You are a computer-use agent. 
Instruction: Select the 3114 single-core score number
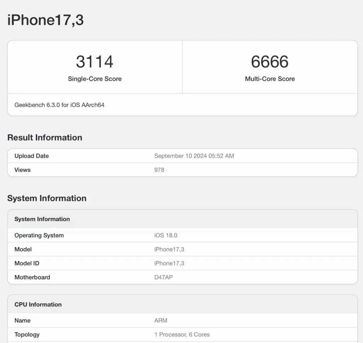point(95,62)
